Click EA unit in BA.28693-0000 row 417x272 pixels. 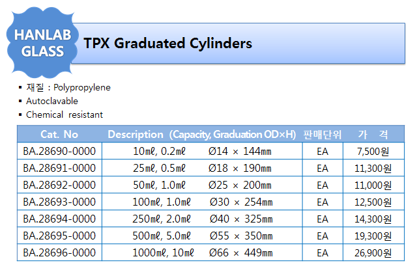click(323, 202)
